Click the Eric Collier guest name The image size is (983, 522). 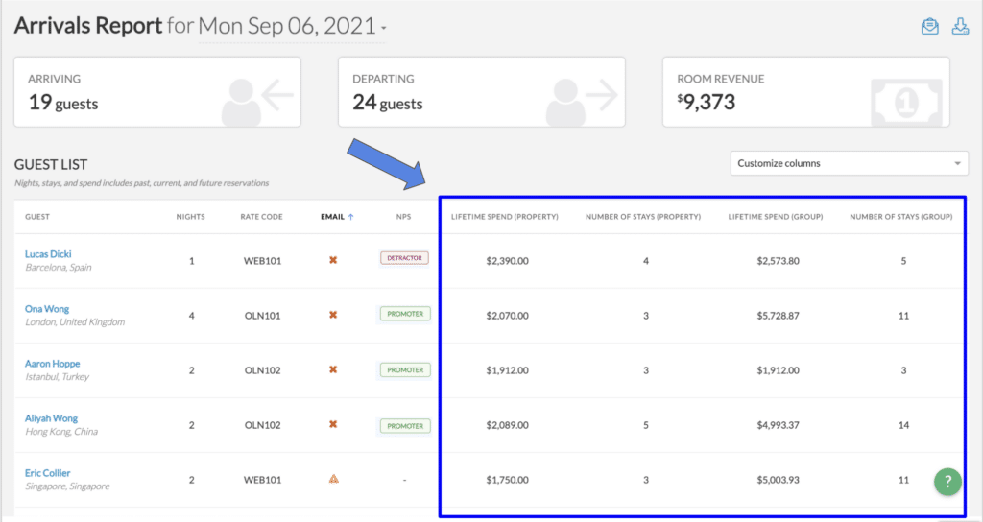47,473
